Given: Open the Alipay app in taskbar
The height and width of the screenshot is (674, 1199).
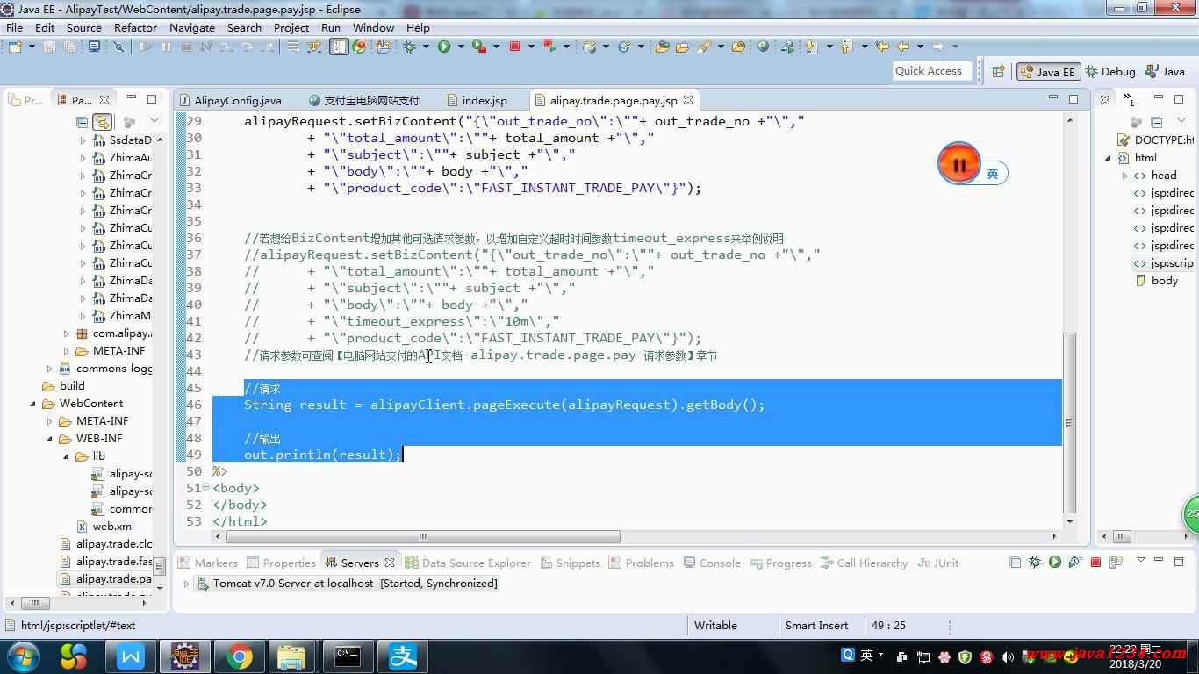Looking at the screenshot, I should click(x=404, y=656).
